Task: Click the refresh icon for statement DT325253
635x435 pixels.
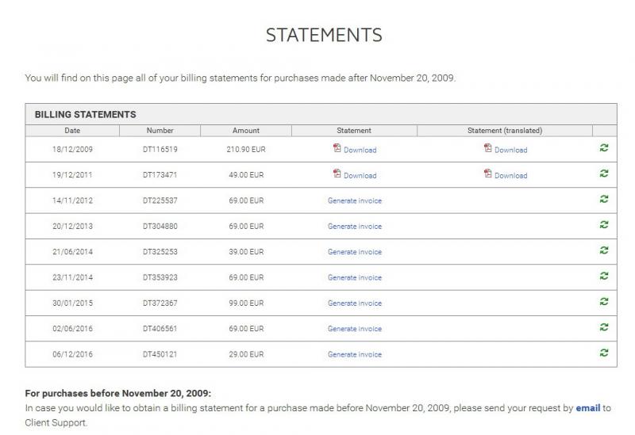Action: (604, 250)
